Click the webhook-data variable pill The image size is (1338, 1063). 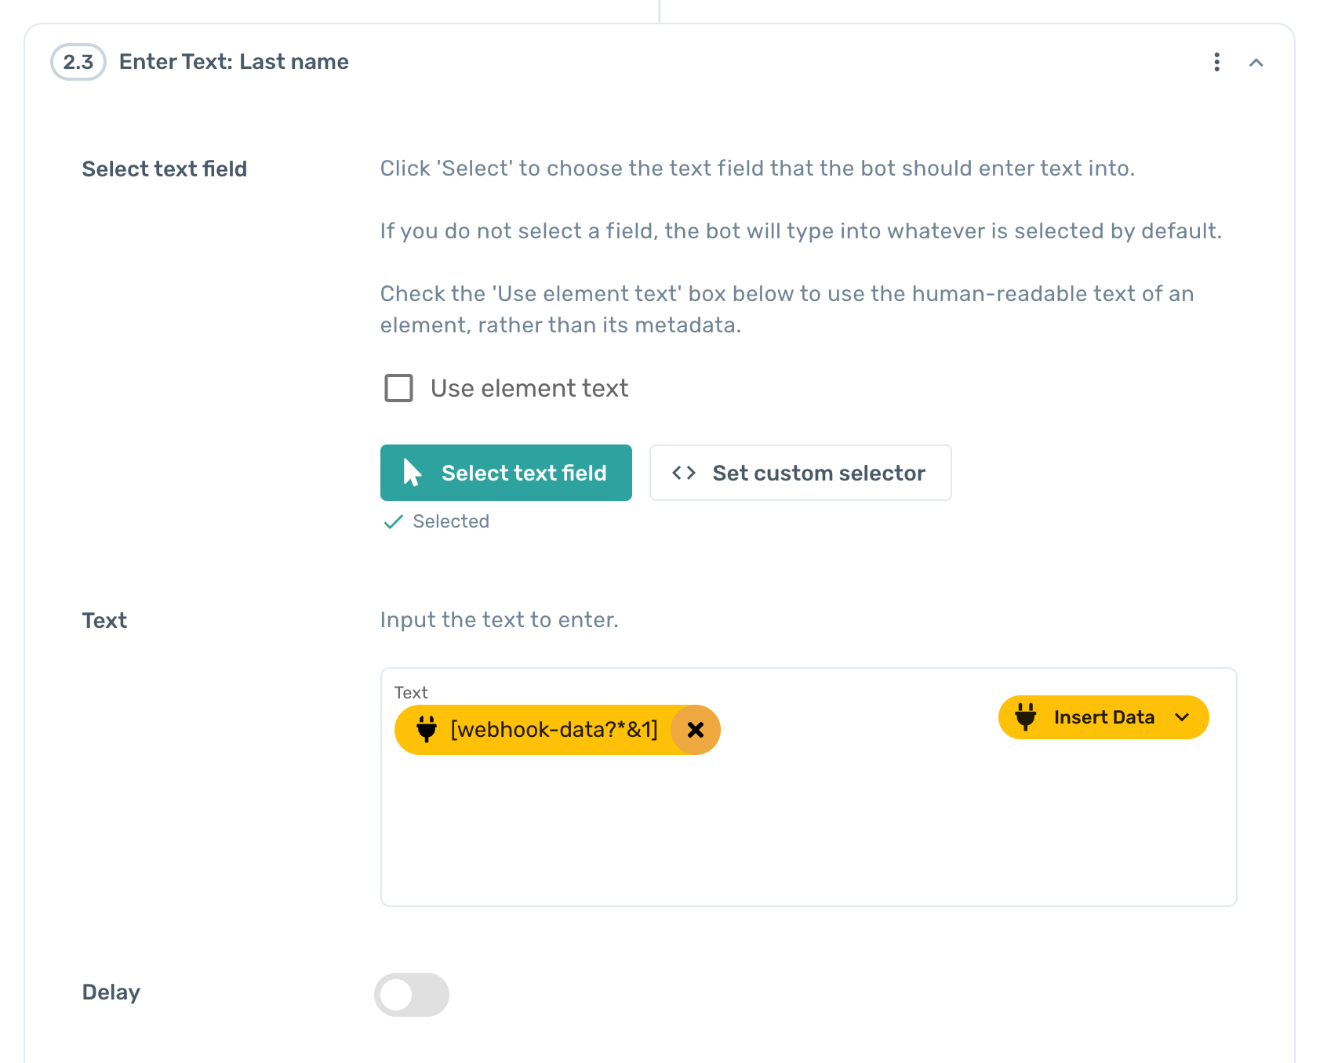(x=553, y=730)
